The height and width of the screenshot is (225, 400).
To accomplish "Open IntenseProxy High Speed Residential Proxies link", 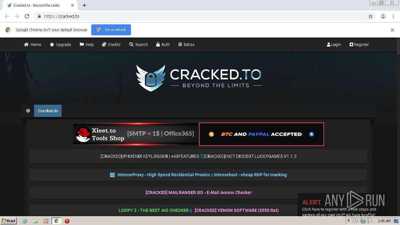I will click(164, 175).
